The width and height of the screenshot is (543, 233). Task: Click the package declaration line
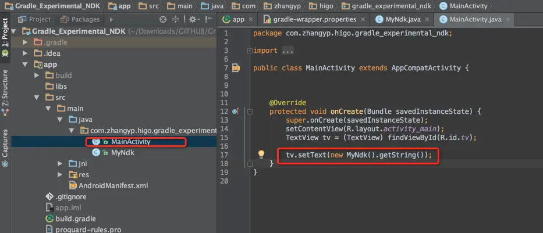353,33
